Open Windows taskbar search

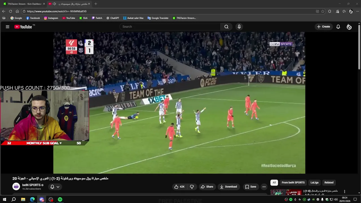pos(14,199)
